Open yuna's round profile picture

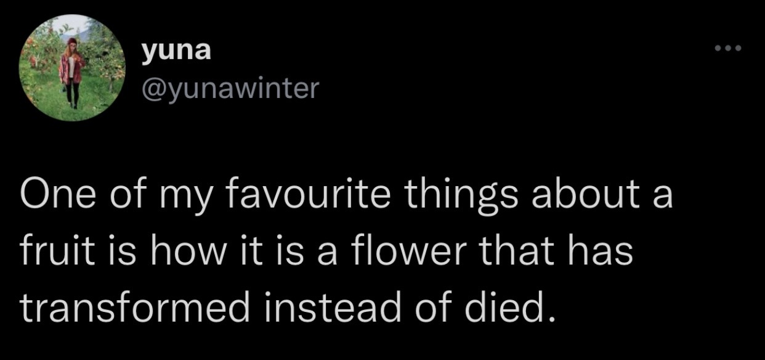pos(73,68)
